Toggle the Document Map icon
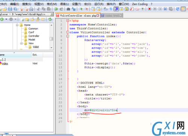This screenshot has height=136, width=188. pyautogui.click(x=127, y=9)
